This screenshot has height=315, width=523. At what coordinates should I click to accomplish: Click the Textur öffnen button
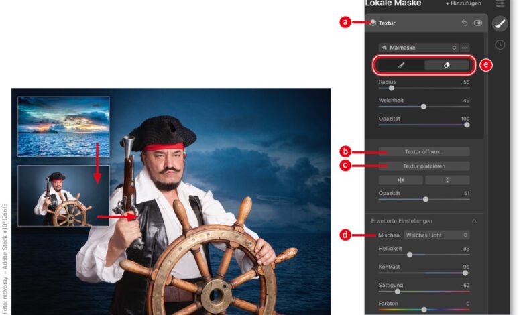click(424, 152)
